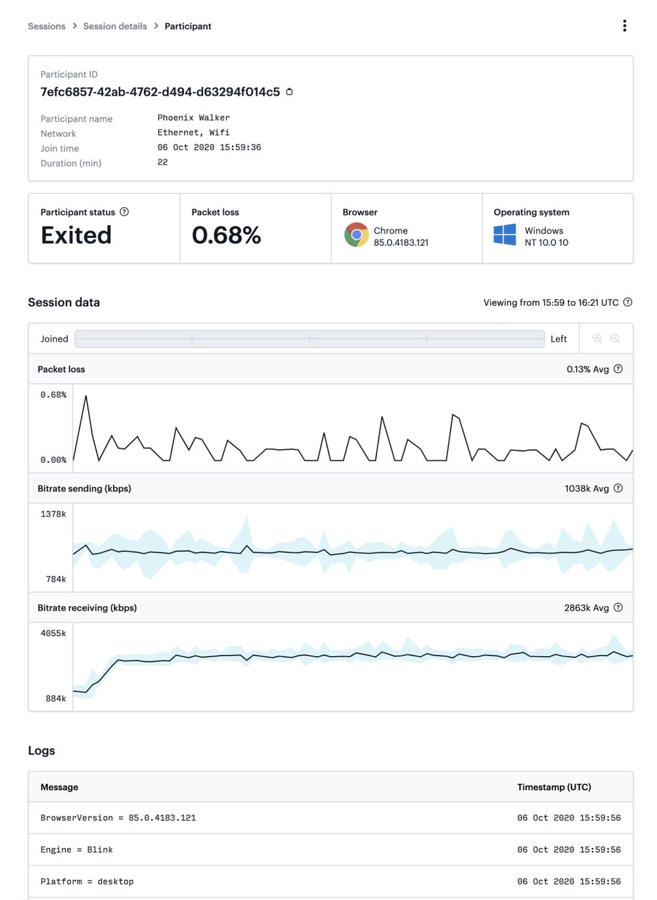Click the Chrome browser icon
The width and height of the screenshot is (657, 900).
pos(356,235)
